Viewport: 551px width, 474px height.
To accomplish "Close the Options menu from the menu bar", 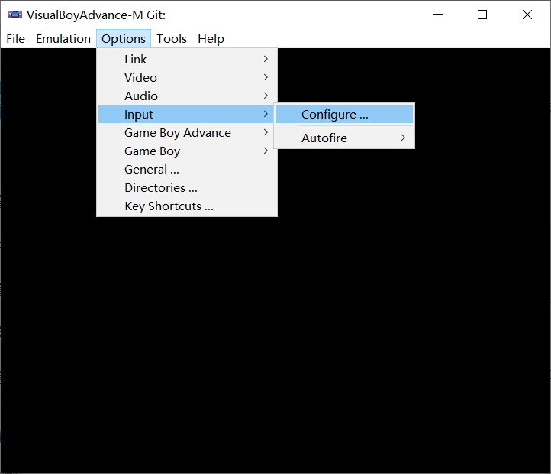I will pos(124,39).
